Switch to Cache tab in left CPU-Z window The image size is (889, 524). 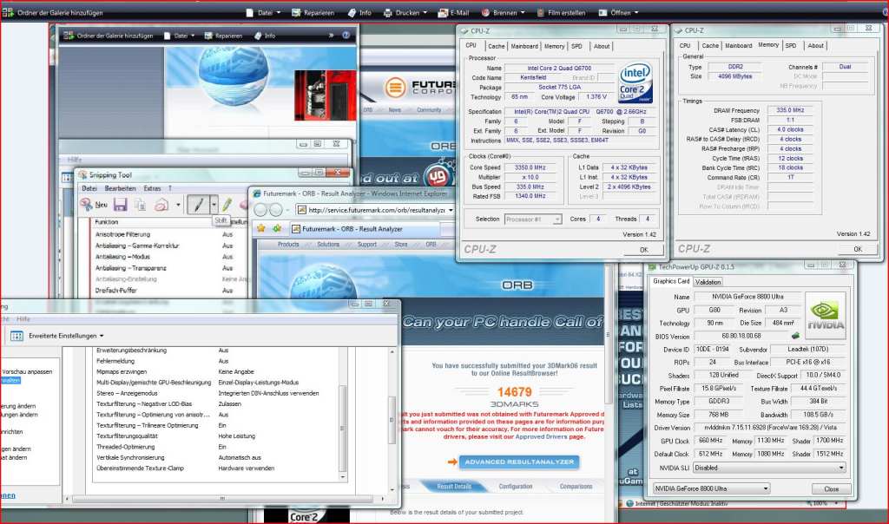(x=496, y=47)
